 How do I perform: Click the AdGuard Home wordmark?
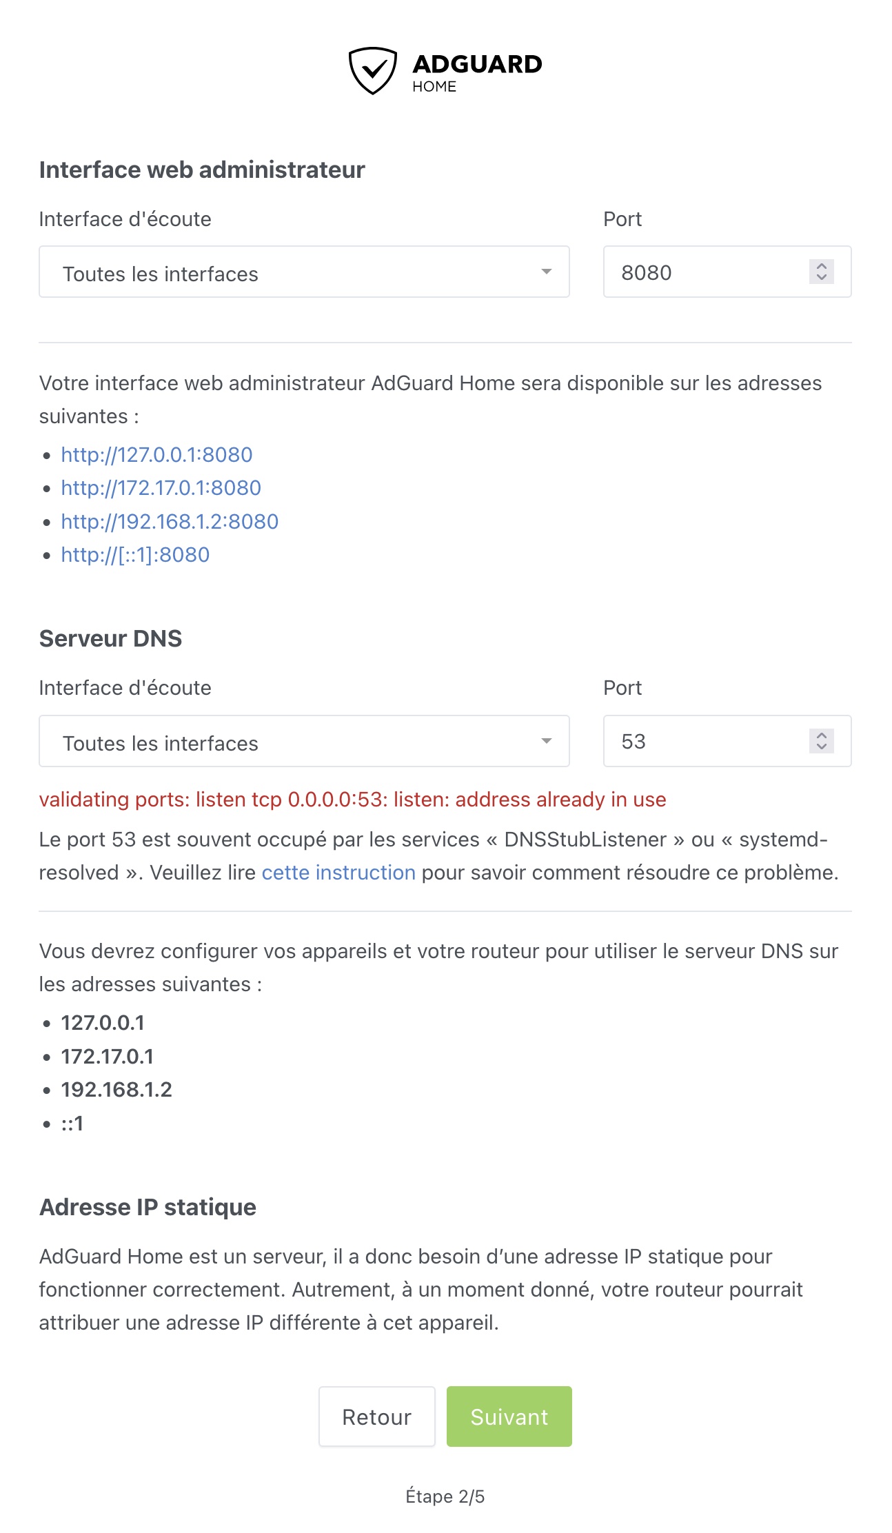(x=476, y=72)
